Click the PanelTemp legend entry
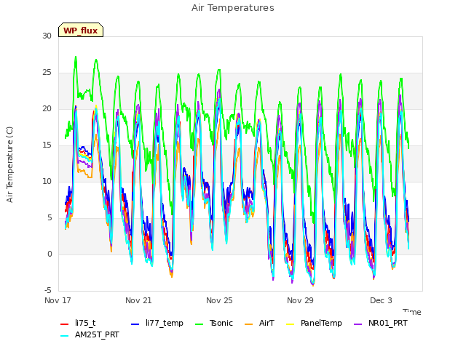This screenshot has height=349, width=466. pyautogui.click(x=314, y=323)
